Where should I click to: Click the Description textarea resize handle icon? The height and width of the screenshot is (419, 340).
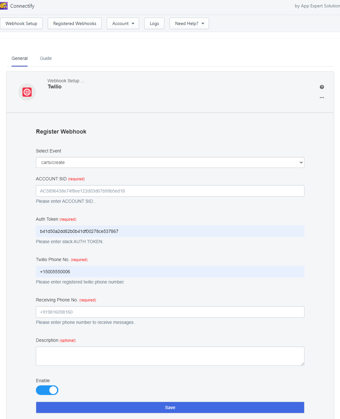pyautogui.click(x=302, y=364)
